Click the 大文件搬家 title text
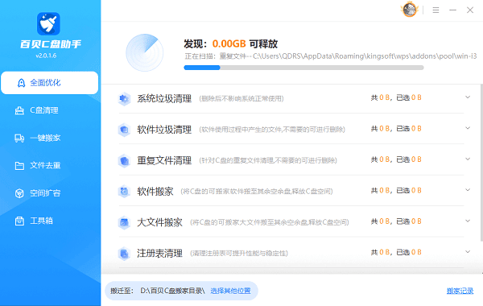483x306 pixels. point(160,222)
